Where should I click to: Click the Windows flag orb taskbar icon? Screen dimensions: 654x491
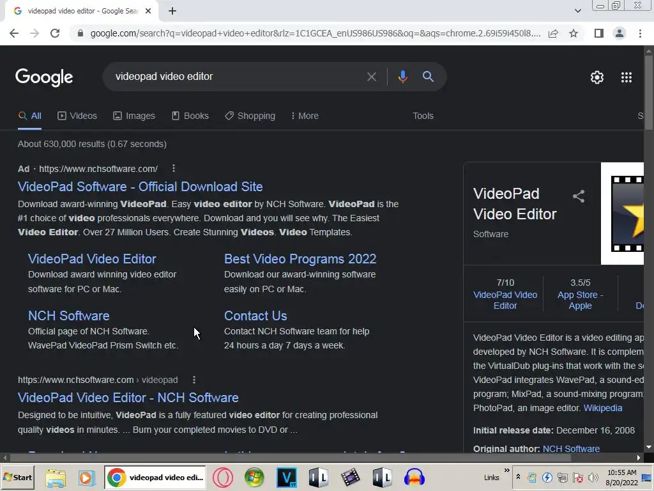[x=254, y=478]
